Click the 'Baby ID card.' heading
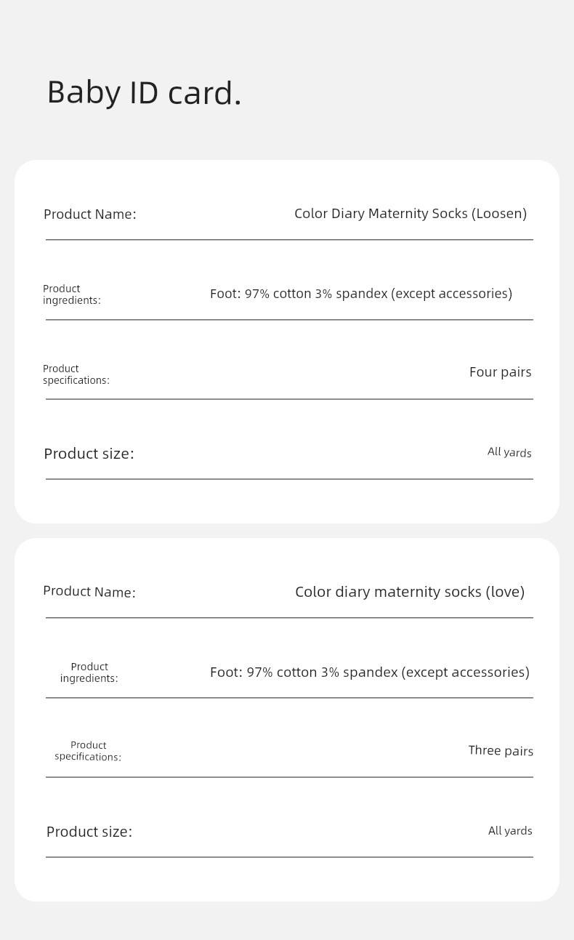 [x=144, y=93]
